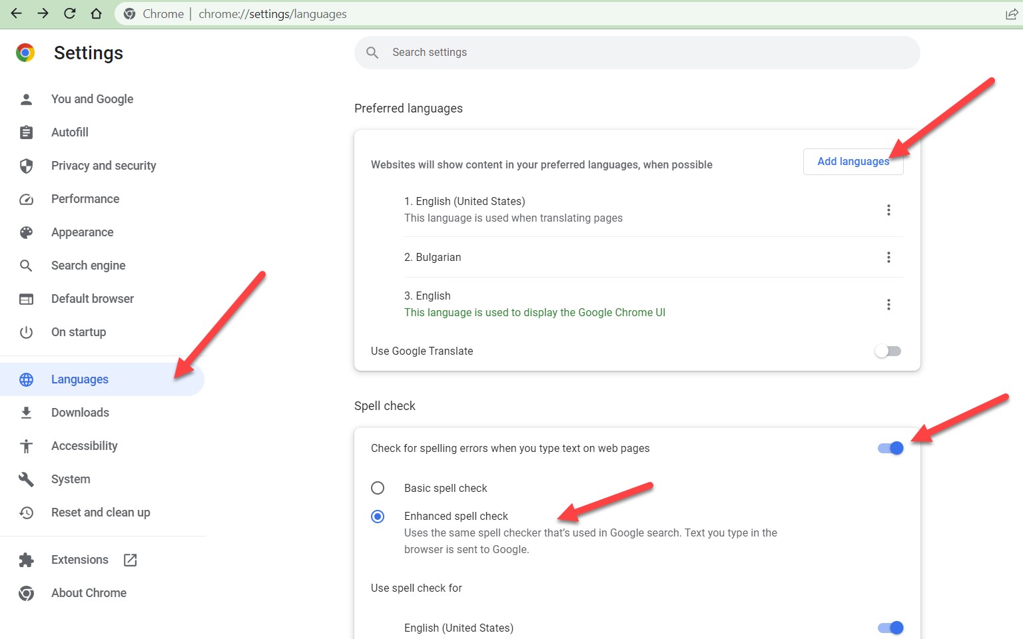This screenshot has width=1023, height=639.
Task: Click the puzzle piece icon for Extensions
Action: tap(26, 560)
